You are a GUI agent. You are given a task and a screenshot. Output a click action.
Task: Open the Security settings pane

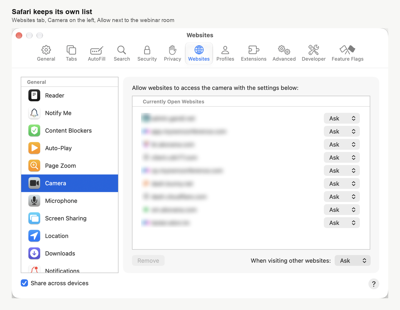(x=147, y=53)
